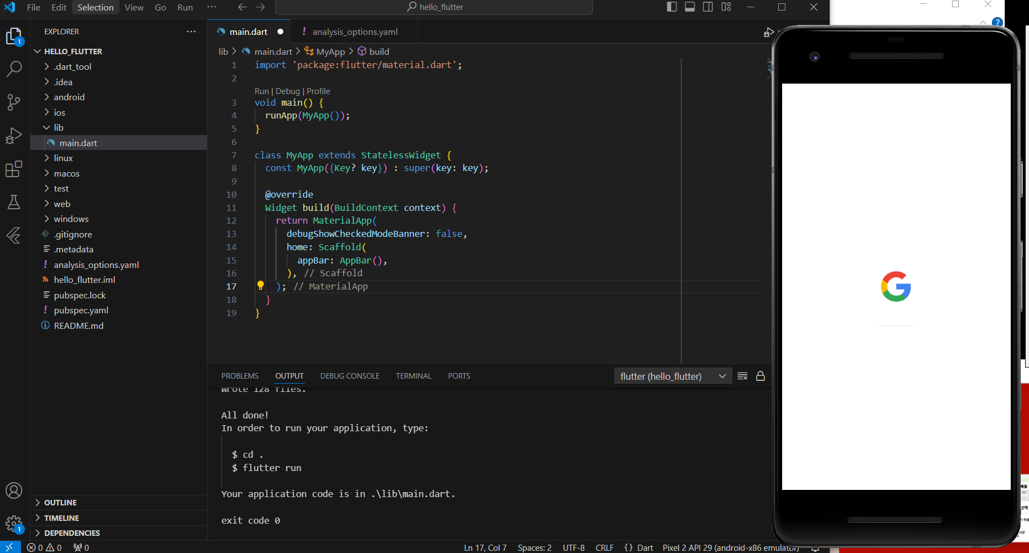Image resolution: width=1029 pixels, height=553 pixels.
Task: Open the Selection menu
Action: coord(95,7)
